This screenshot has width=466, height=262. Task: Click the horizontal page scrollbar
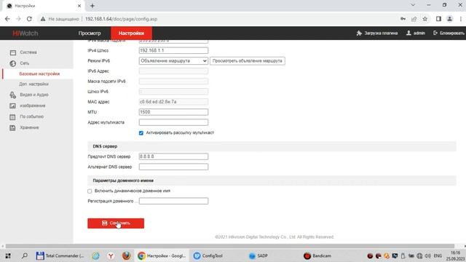[230, 246]
